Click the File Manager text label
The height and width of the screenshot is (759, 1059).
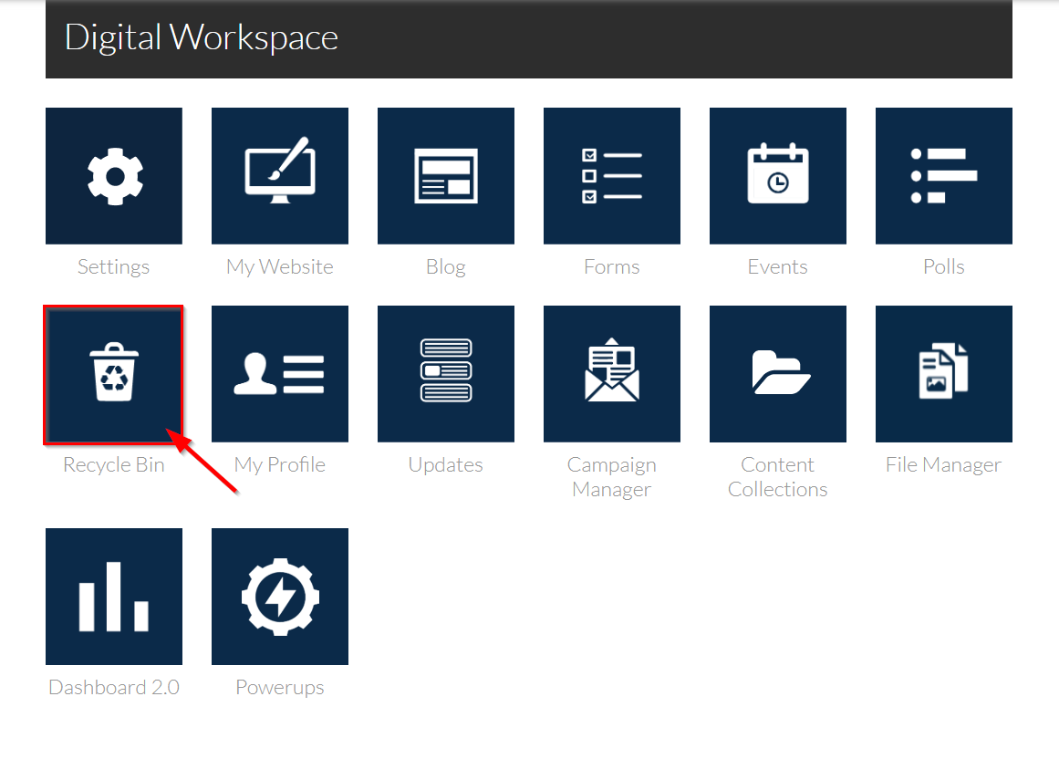click(x=943, y=464)
